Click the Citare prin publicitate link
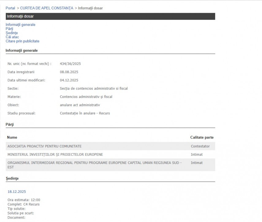 22,41
